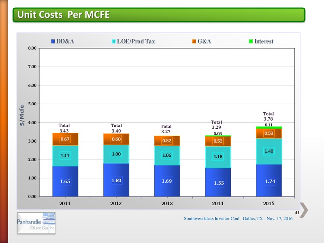Click the 2014 interest value 0.03
The width and height of the screenshot is (324, 243).
pos(218,134)
